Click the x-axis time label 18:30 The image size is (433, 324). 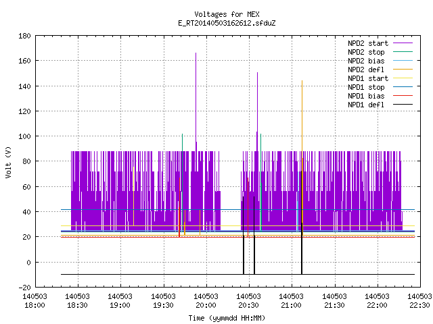click(x=78, y=305)
